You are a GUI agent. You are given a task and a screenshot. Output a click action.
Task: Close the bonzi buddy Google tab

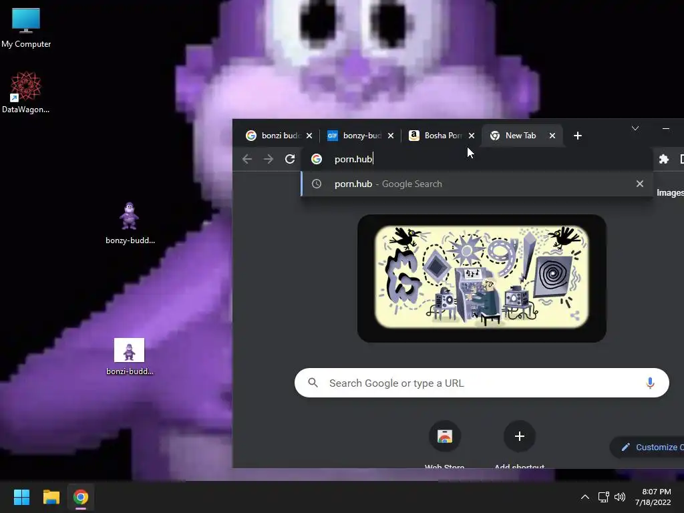[309, 136]
